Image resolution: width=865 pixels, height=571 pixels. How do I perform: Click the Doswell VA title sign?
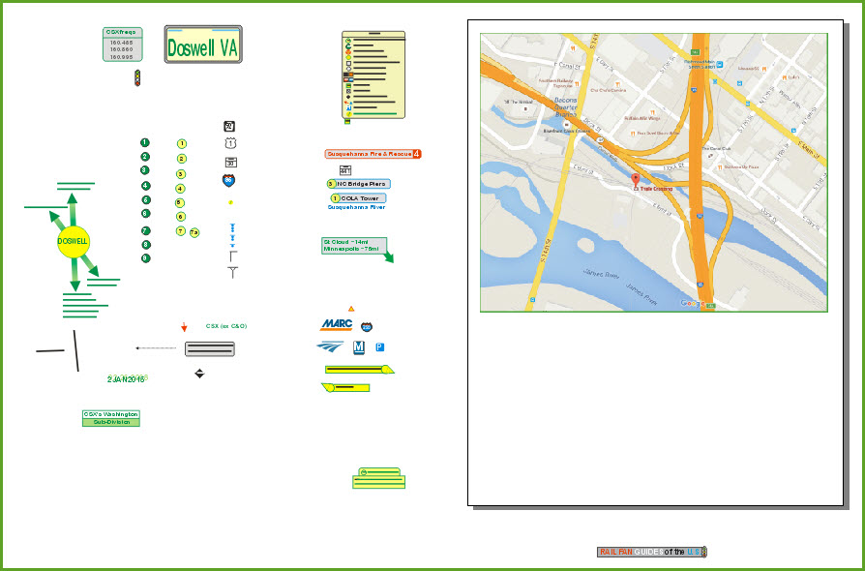[203, 47]
